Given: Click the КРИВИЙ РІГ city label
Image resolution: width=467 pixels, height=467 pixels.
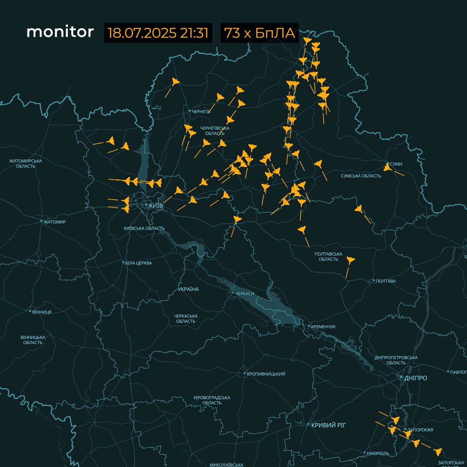Looking at the screenshot, I should (x=328, y=425).
